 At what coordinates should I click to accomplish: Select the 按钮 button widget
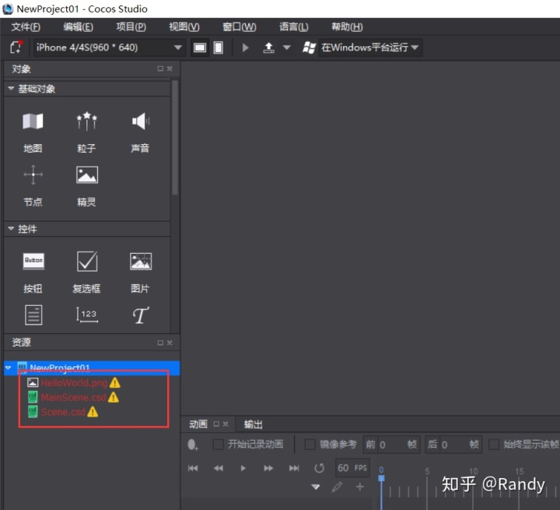coord(33,273)
